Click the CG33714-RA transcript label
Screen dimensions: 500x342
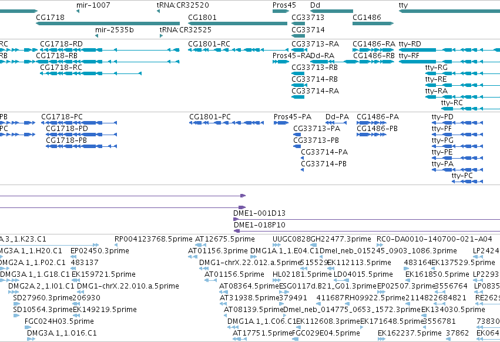click(315, 91)
